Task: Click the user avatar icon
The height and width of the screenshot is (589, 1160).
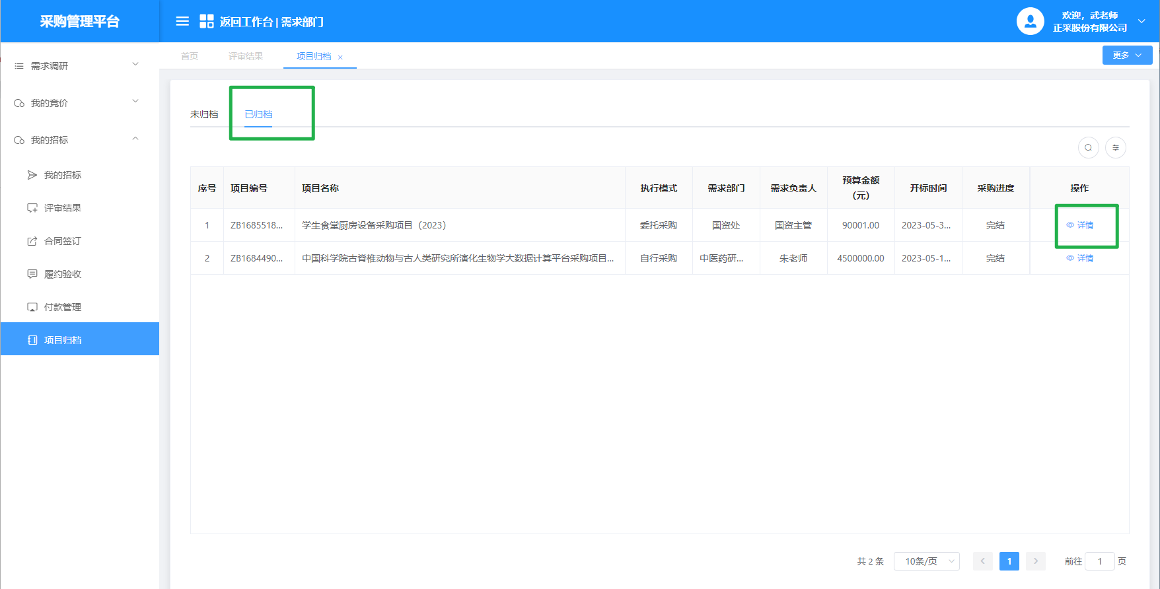Action: point(1030,21)
